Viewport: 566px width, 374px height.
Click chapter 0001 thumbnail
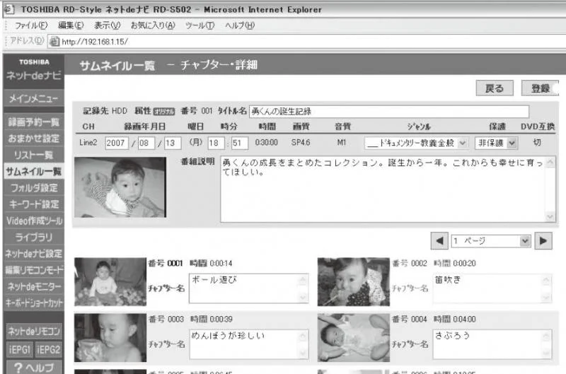click(x=110, y=281)
